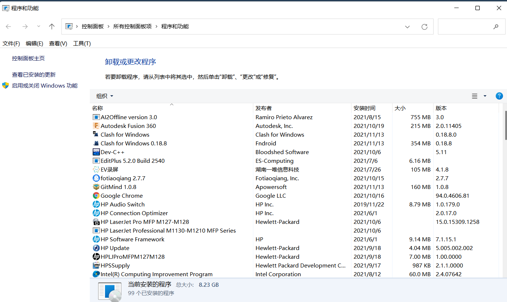
Task: Open 启用或关闭 Windows 功能 link
Action: (45, 85)
